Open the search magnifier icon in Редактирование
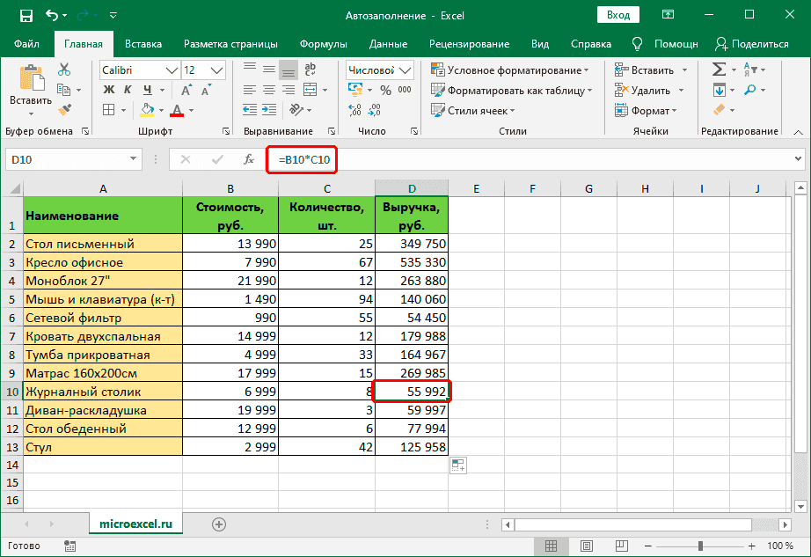Image resolution: width=811 pixels, height=557 pixels. [749, 89]
